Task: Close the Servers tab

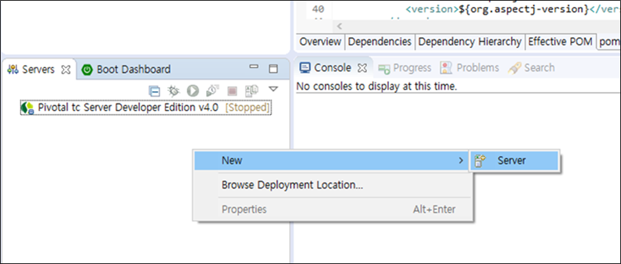Action: click(x=66, y=69)
